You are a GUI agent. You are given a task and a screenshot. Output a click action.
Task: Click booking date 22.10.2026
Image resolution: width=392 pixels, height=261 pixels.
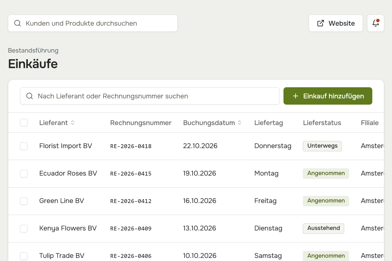pyautogui.click(x=200, y=146)
